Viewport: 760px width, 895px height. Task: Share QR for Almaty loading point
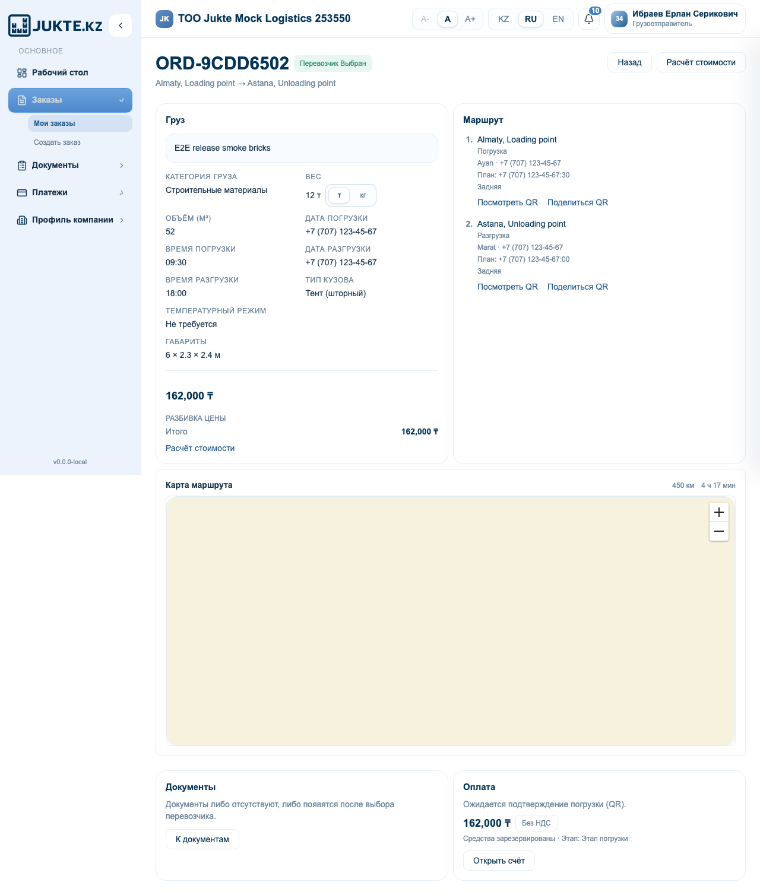578,202
